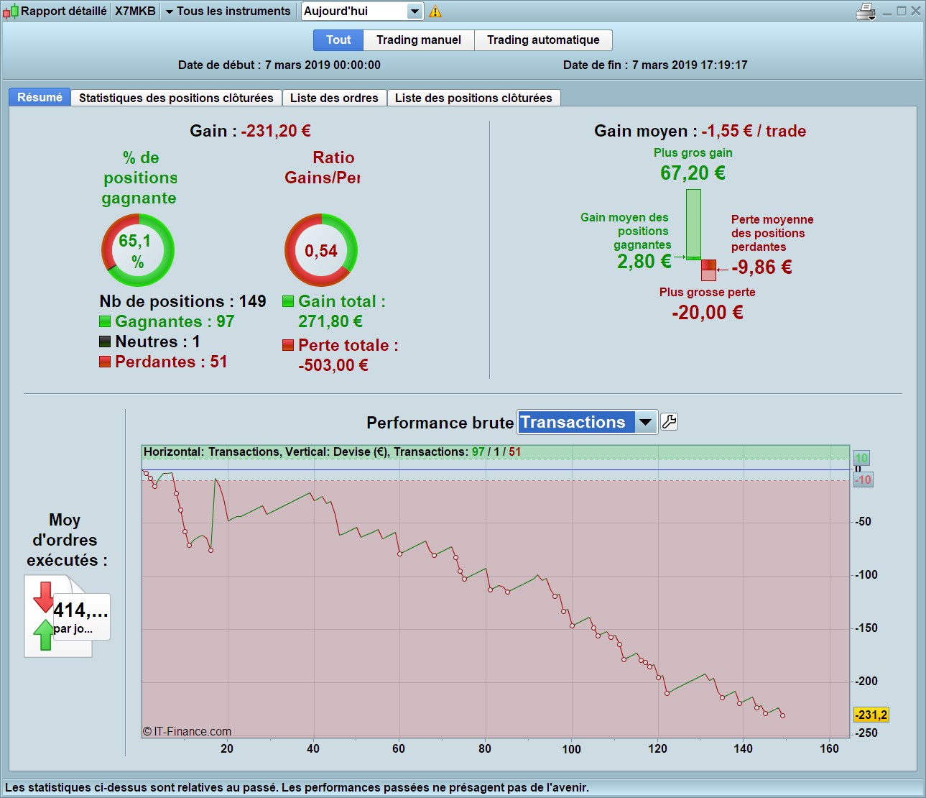Click the yellow -231,2 value marker

pos(871,715)
